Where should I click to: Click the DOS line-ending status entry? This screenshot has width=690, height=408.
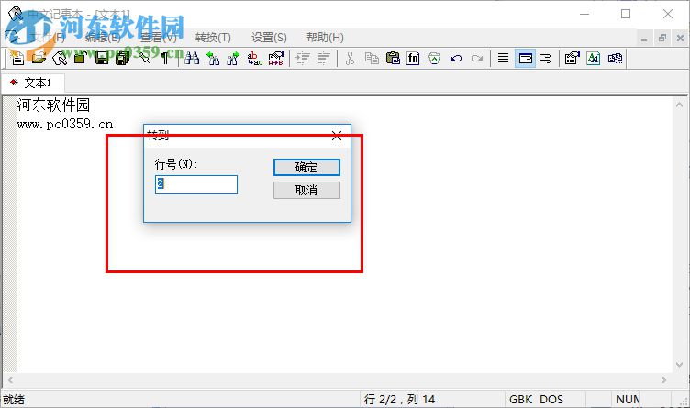point(551,399)
